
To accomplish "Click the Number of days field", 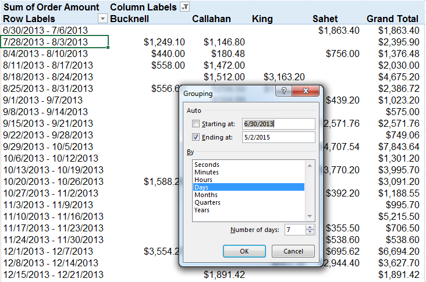I will tap(295, 230).
